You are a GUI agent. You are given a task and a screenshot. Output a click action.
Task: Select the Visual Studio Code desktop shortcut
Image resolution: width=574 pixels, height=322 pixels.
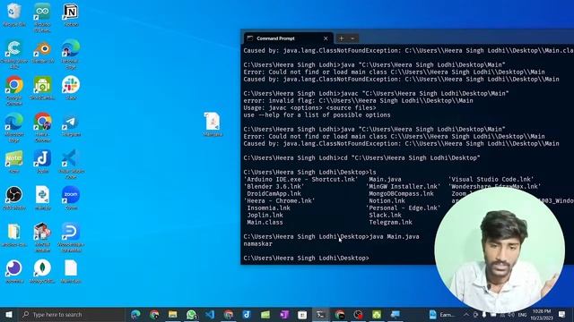coord(71,164)
